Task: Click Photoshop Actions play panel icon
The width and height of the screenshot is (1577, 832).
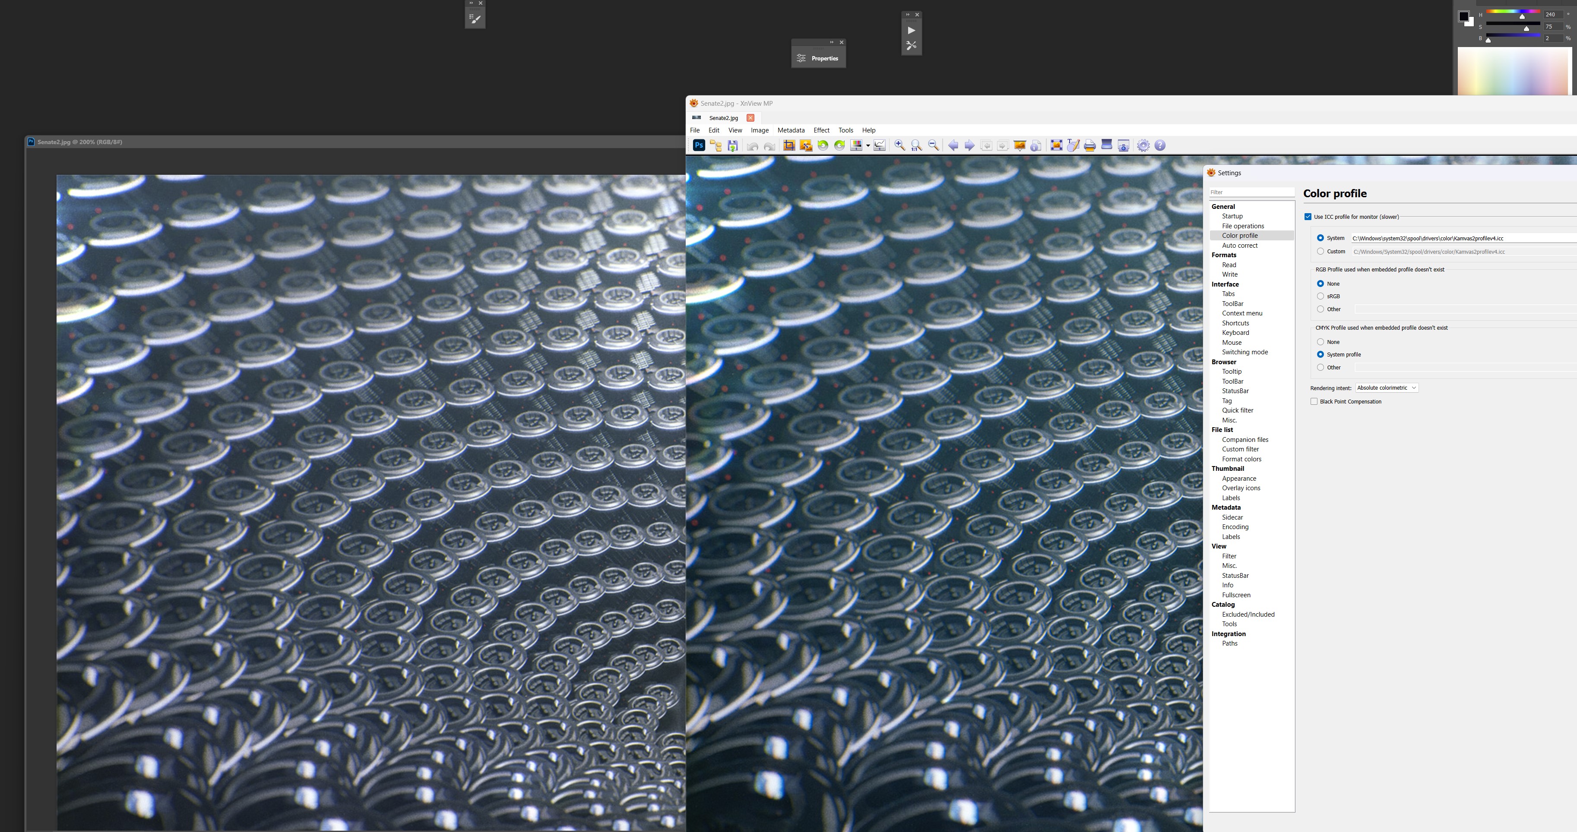Action: coord(911,31)
